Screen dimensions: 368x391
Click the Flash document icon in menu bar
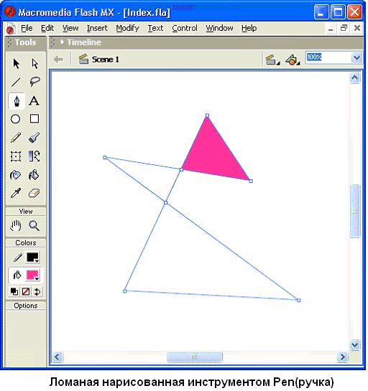10,29
